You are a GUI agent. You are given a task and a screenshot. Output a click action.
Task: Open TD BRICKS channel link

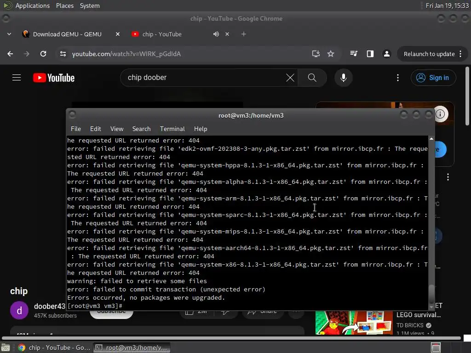[x=410, y=325]
